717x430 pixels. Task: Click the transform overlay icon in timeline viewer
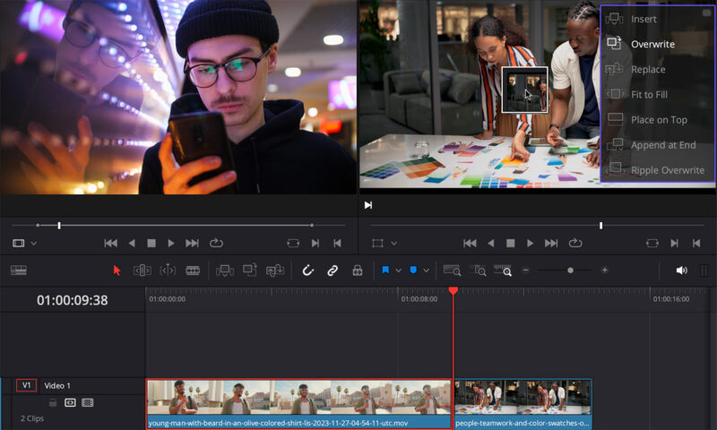[377, 243]
